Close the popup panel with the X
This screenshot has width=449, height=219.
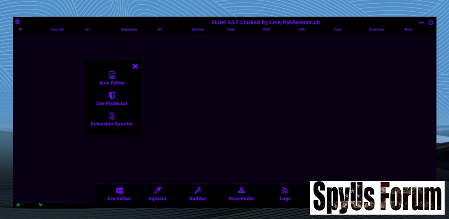click(x=135, y=66)
